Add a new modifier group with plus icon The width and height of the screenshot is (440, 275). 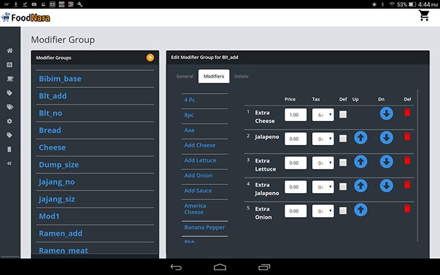150,58
